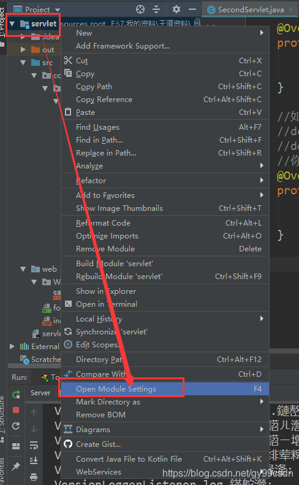This screenshot has height=485, width=299.
Task: Collapse the src folder node
Action: (23, 63)
